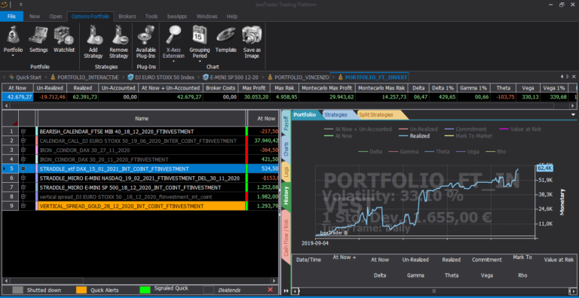Switch to PORTFOLIO_VINCENZO document tab
The image size is (579, 298).
pos(299,77)
